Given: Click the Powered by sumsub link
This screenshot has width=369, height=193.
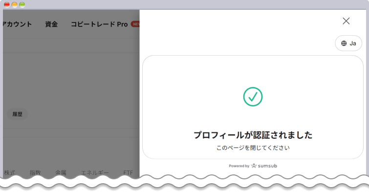Looking at the screenshot, I should point(253,166).
